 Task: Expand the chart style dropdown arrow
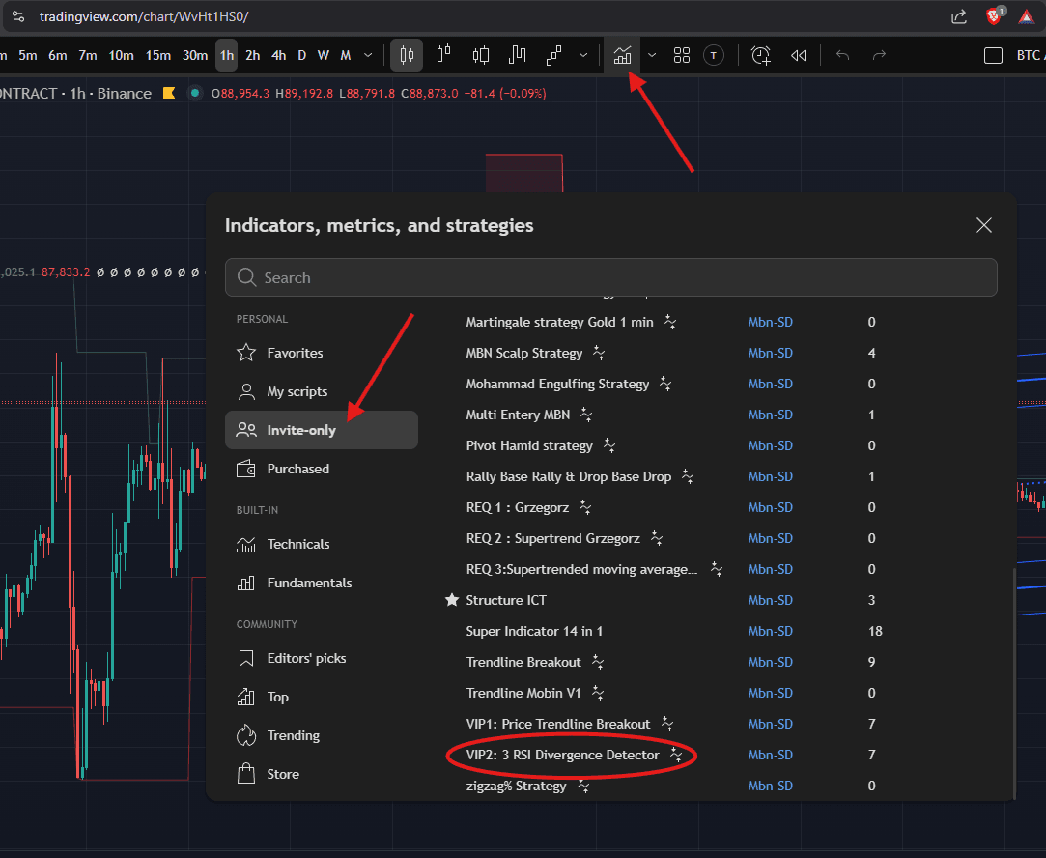583,55
